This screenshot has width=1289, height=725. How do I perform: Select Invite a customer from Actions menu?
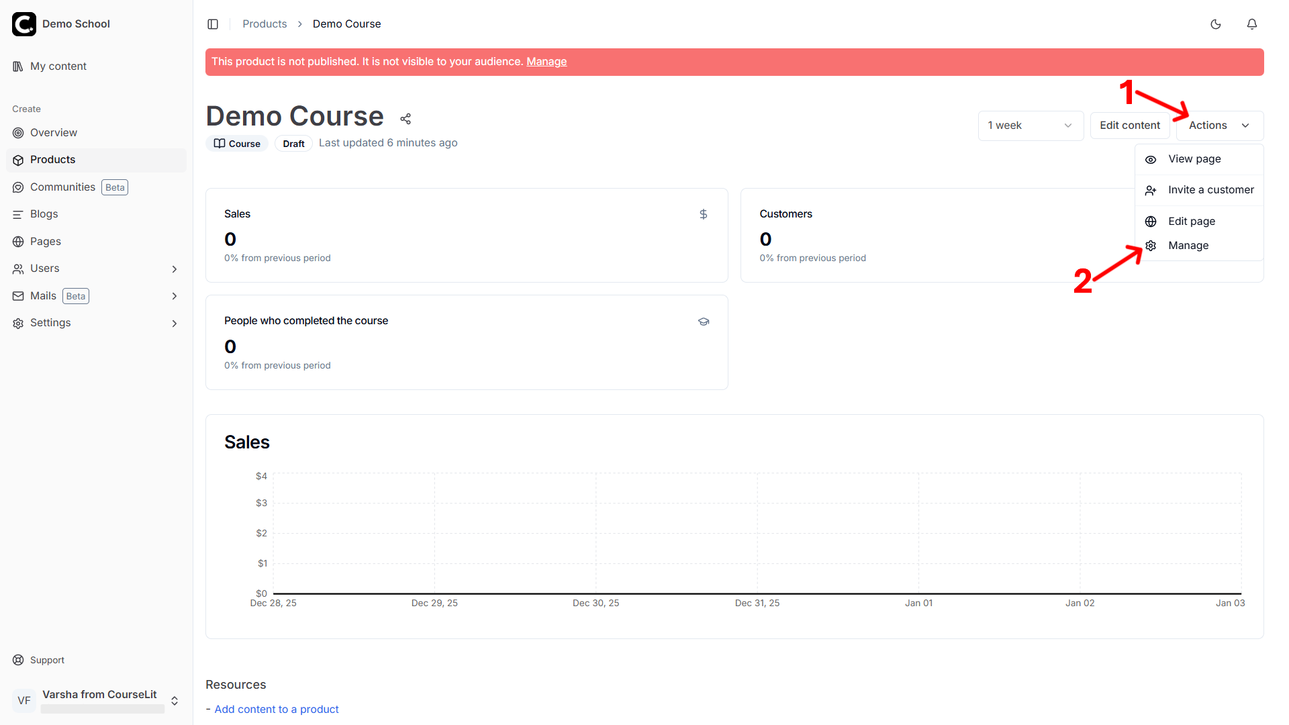pos(1210,190)
